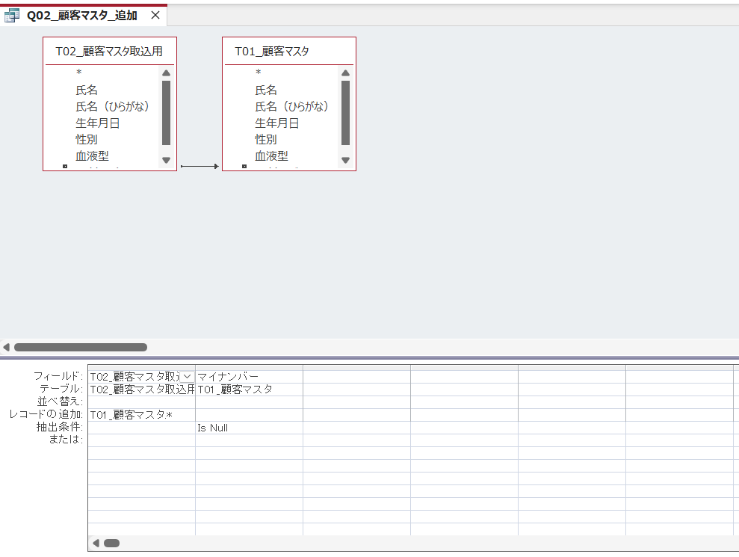Click the left arrow of the upper pane scrollbar
739x557 pixels.
coord(5,346)
